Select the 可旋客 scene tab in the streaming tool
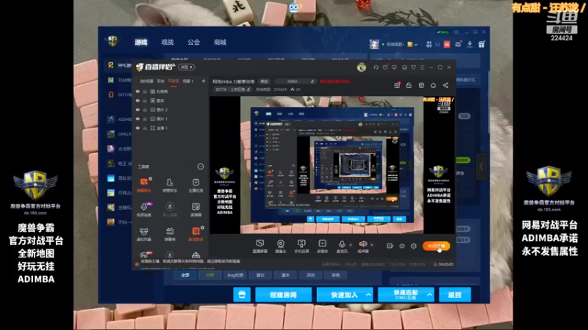The height and width of the screenshot is (330, 588). tap(173, 81)
